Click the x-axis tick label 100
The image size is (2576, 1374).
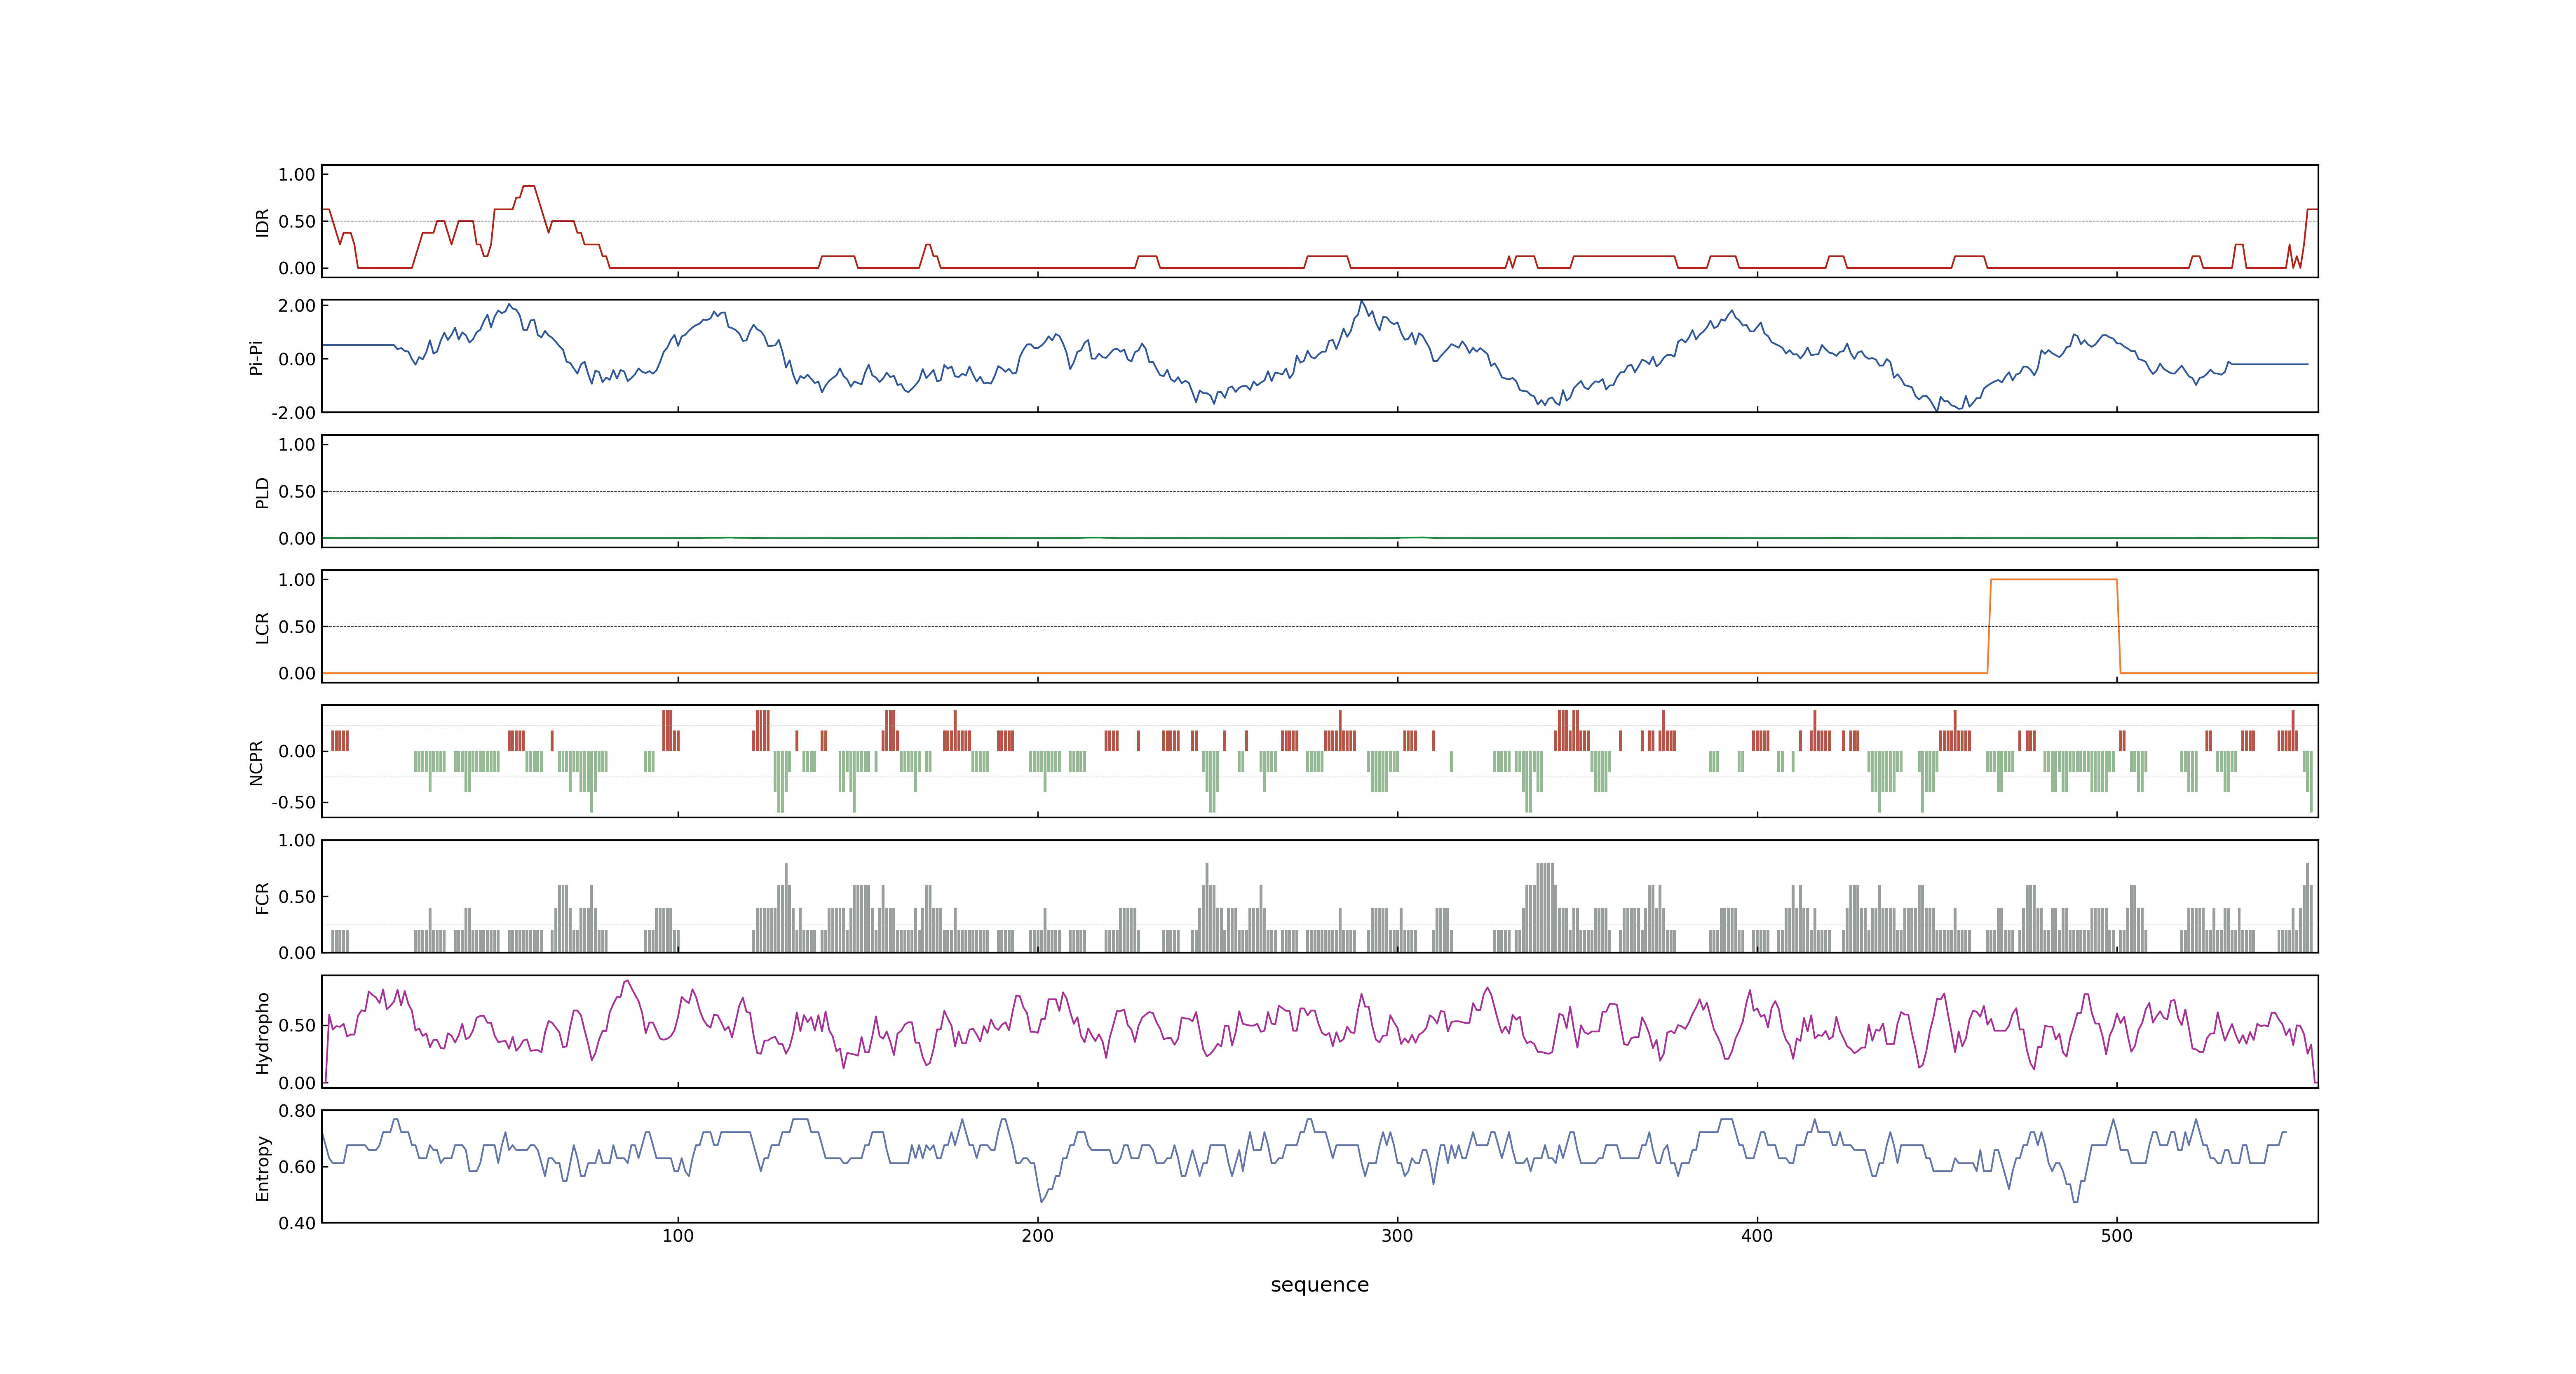(x=677, y=1236)
